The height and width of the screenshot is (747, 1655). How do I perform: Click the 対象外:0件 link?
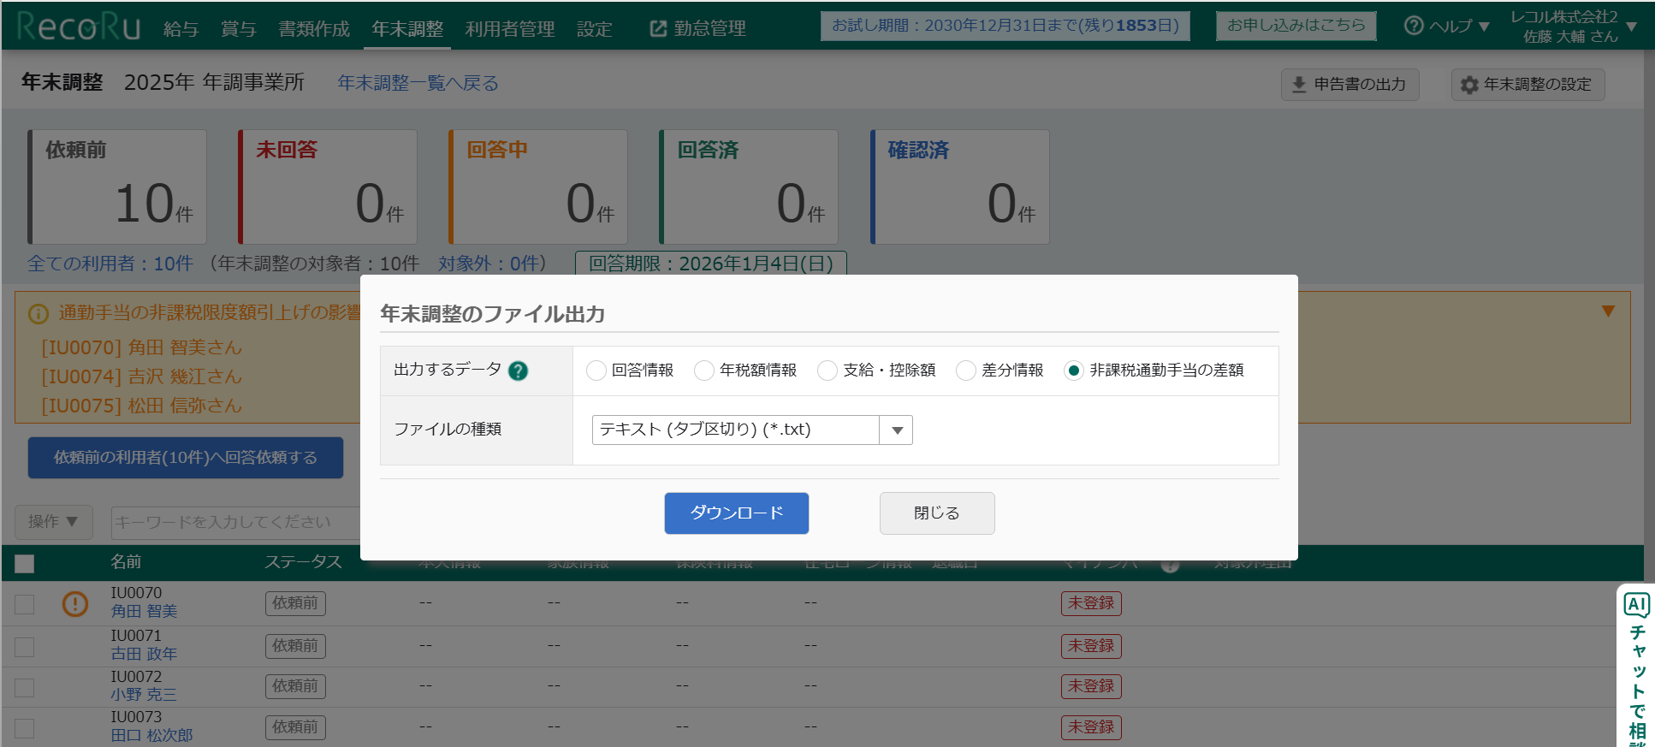click(488, 264)
